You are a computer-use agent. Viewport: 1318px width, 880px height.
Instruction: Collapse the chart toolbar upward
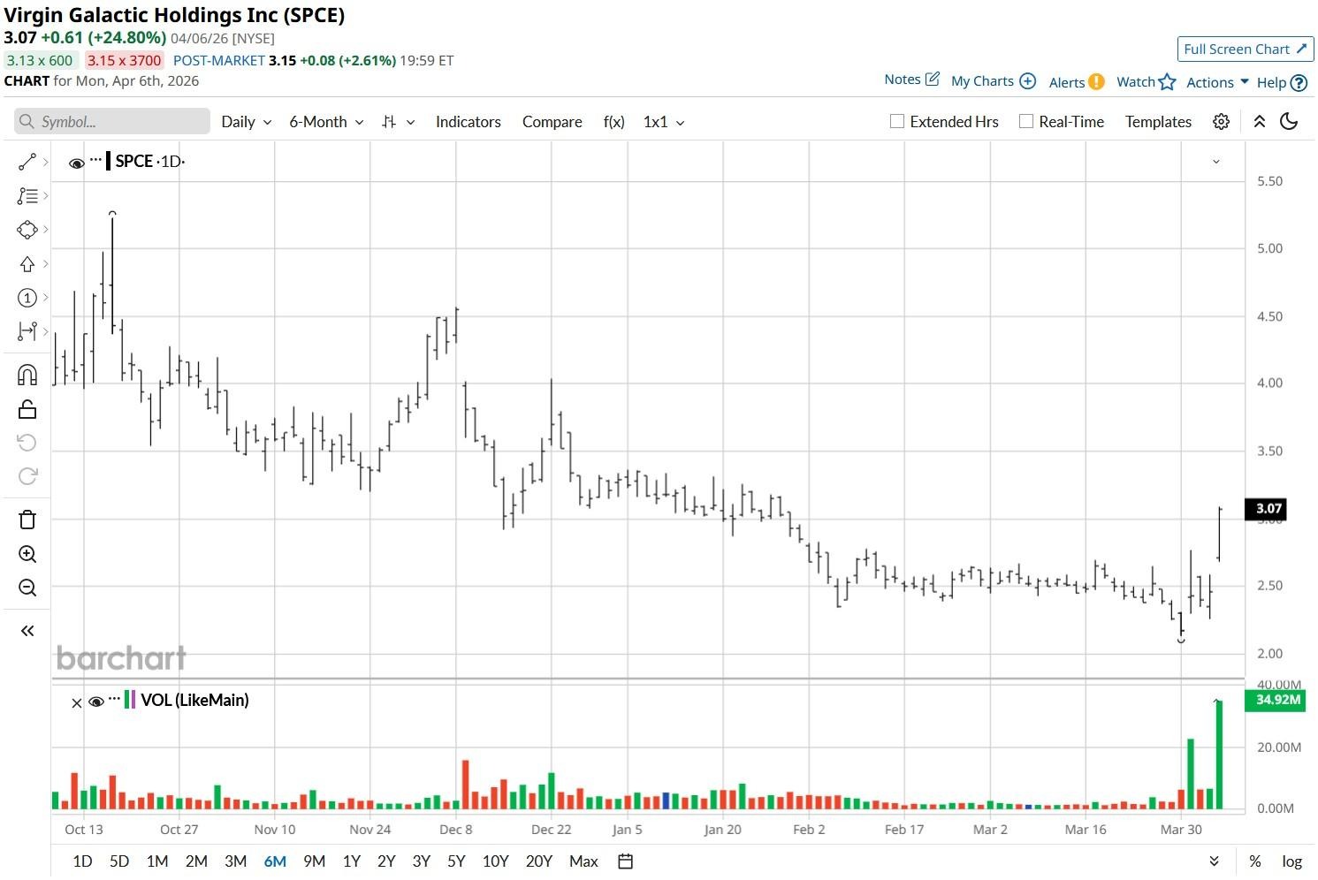(x=1260, y=122)
